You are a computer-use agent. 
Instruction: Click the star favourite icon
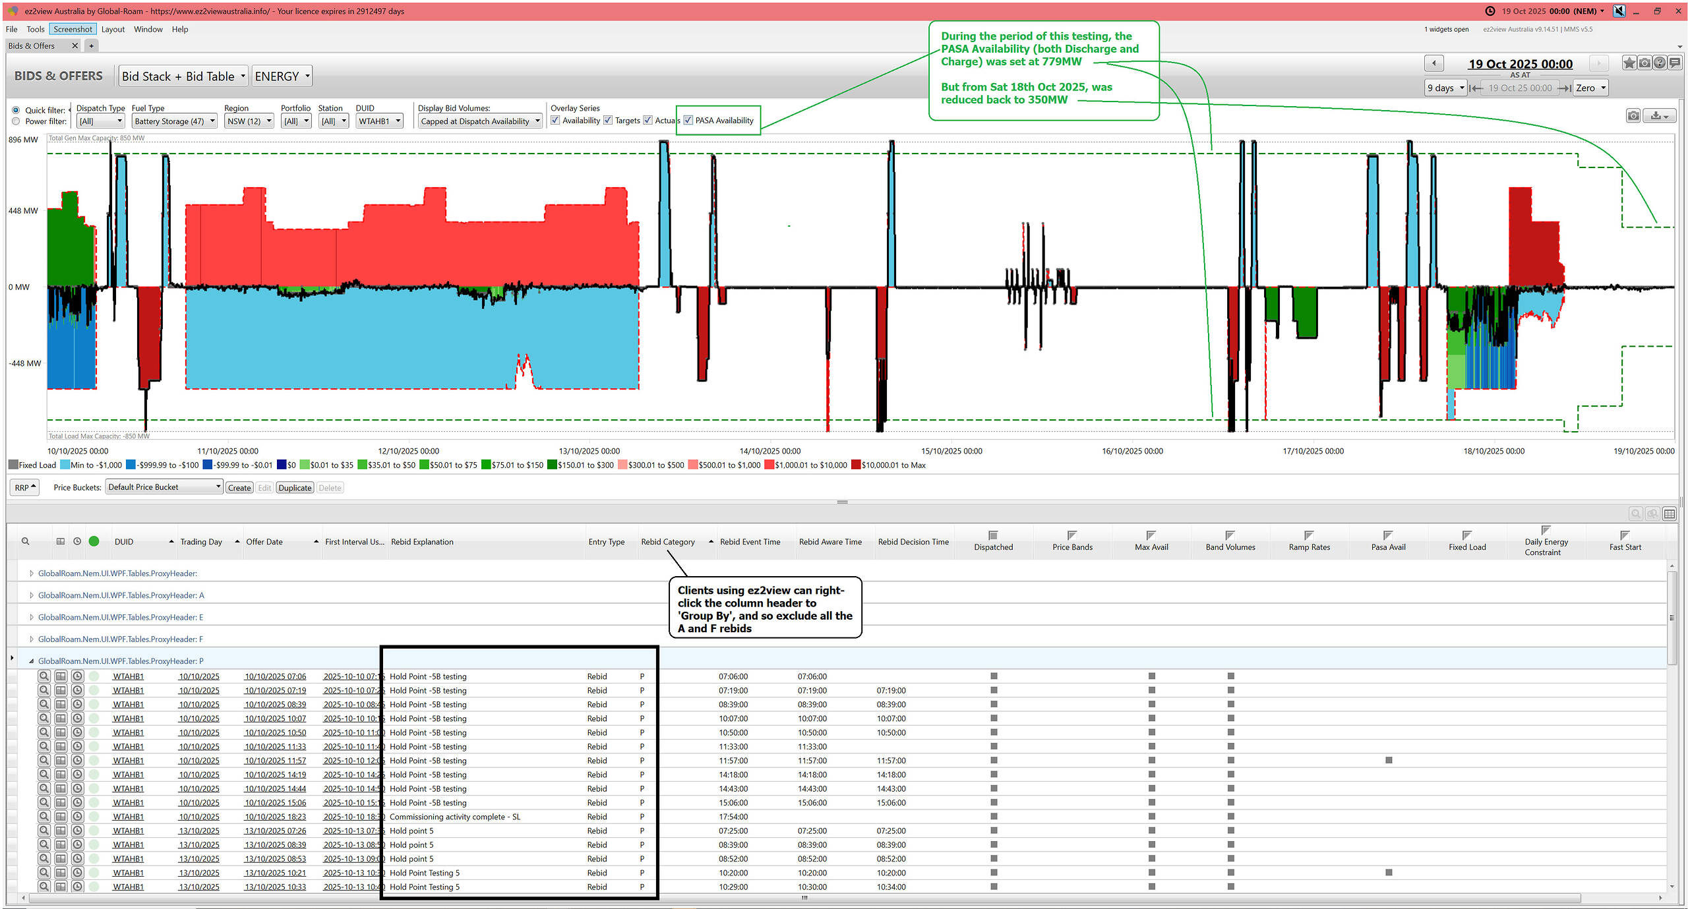1629,63
